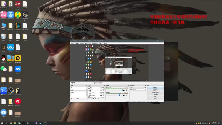Click the Exit button in OBS controls
This screenshot has height=125, width=222.
pyautogui.click(x=155, y=99)
